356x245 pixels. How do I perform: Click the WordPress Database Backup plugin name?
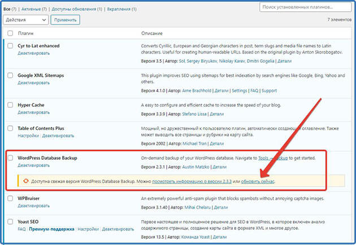point(47,158)
